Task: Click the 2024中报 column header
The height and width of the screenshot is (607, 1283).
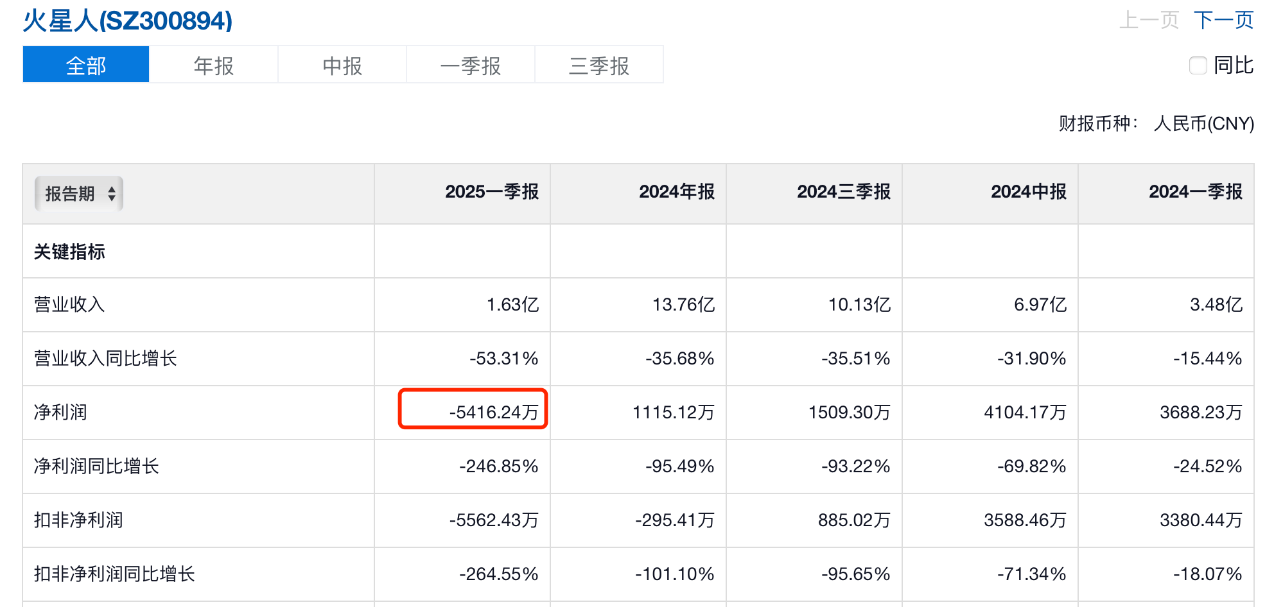Action: coord(1028,192)
